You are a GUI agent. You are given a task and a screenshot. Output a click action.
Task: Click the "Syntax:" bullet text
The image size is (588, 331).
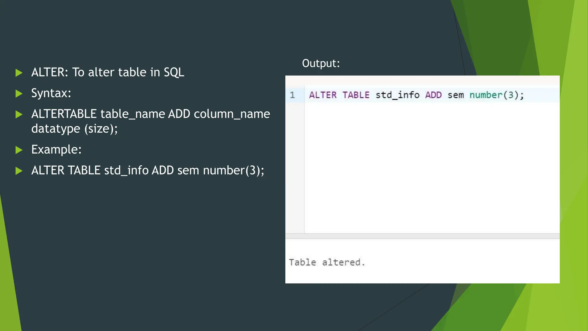click(x=51, y=93)
